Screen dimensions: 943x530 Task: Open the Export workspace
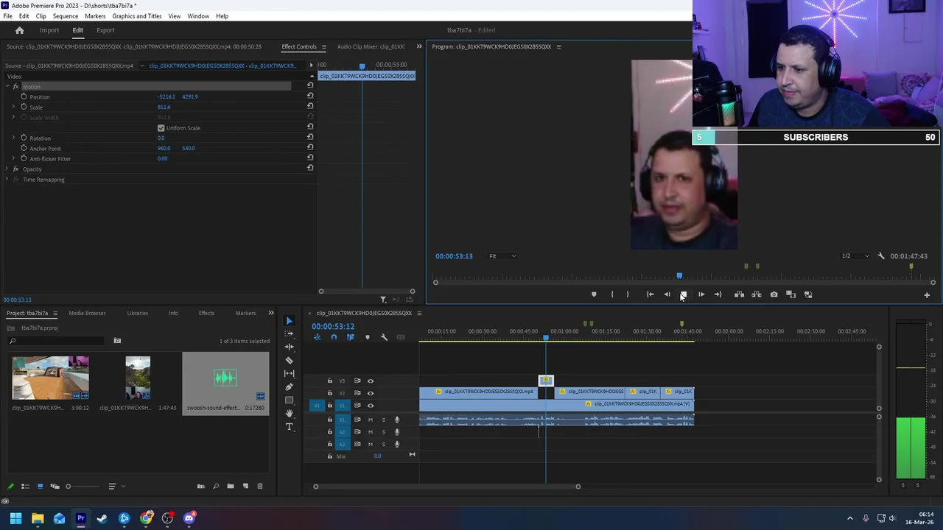coord(105,30)
